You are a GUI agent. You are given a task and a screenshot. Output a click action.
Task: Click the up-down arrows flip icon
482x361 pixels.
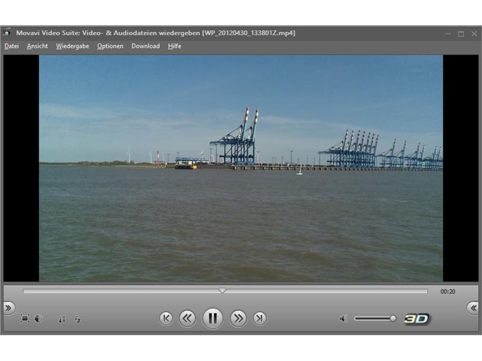62,319
